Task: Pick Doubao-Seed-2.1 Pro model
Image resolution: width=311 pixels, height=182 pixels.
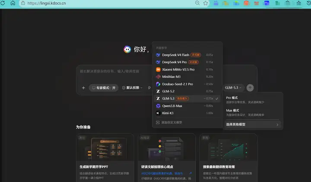Action: pyautogui.click(x=187, y=84)
